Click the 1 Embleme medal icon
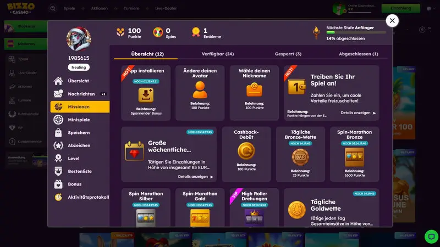 click(196, 32)
